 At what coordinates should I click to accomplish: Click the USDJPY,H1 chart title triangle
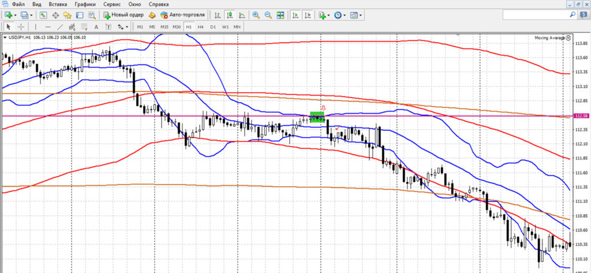[x=5, y=37]
